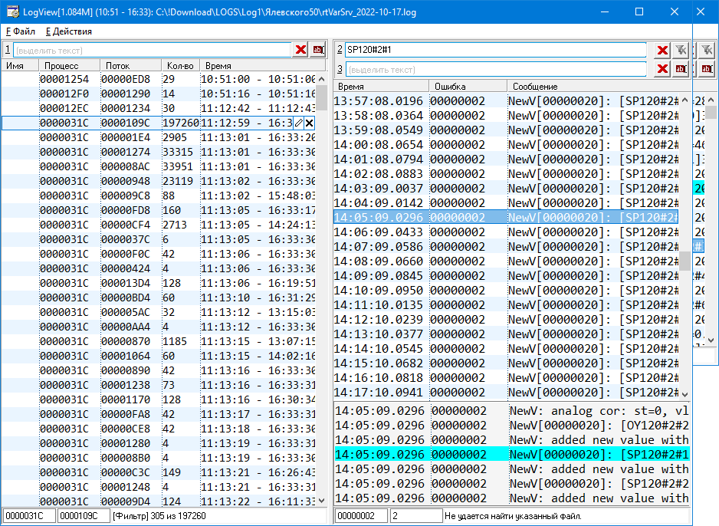
Task: Click the thread list scrollbar up arrow
Action: 321,79
